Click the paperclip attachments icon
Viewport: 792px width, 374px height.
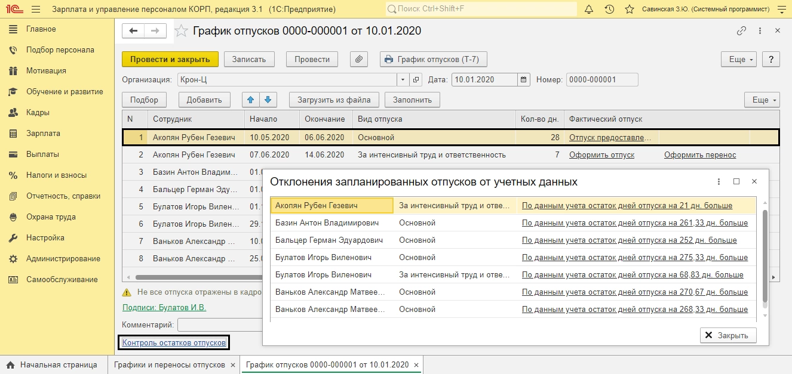point(359,59)
